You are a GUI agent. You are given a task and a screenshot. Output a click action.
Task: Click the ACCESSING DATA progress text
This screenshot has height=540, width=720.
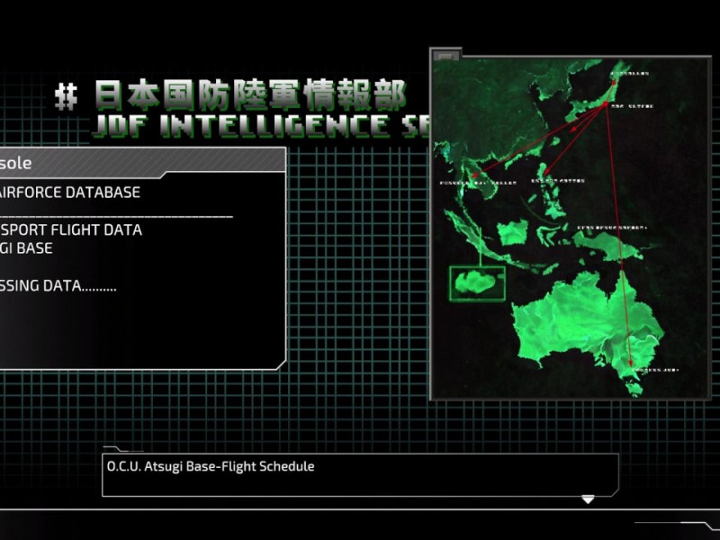point(58,285)
